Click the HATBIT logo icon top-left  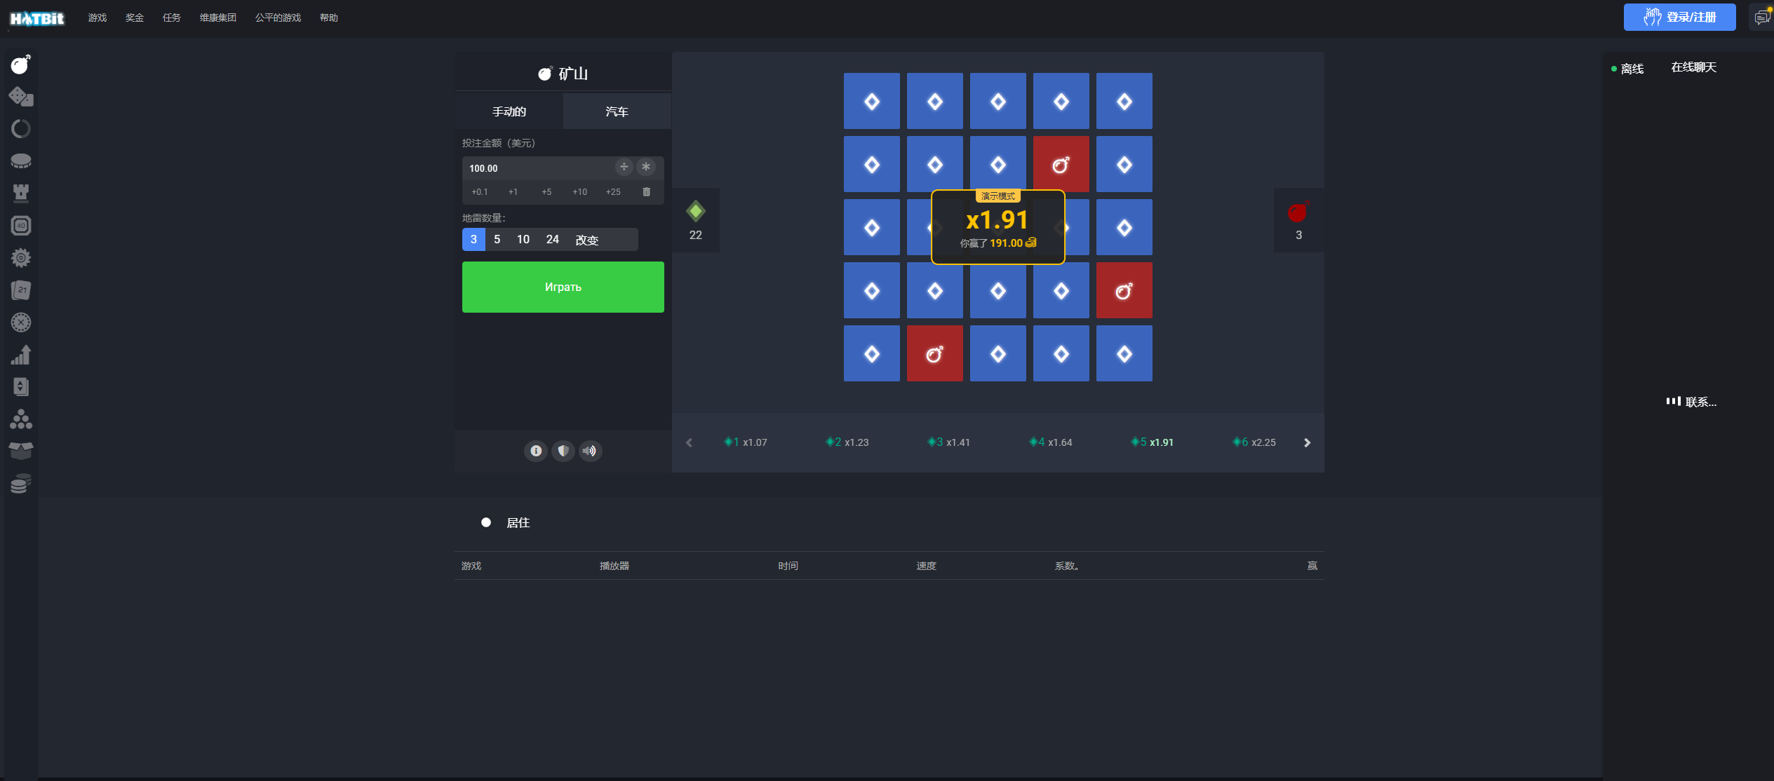point(35,17)
